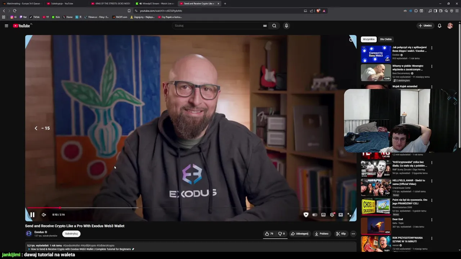Open options for 'Paint nie był do rysowania' video
Image resolution: width=461 pixels, height=259 pixels.
(x=431, y=200)
